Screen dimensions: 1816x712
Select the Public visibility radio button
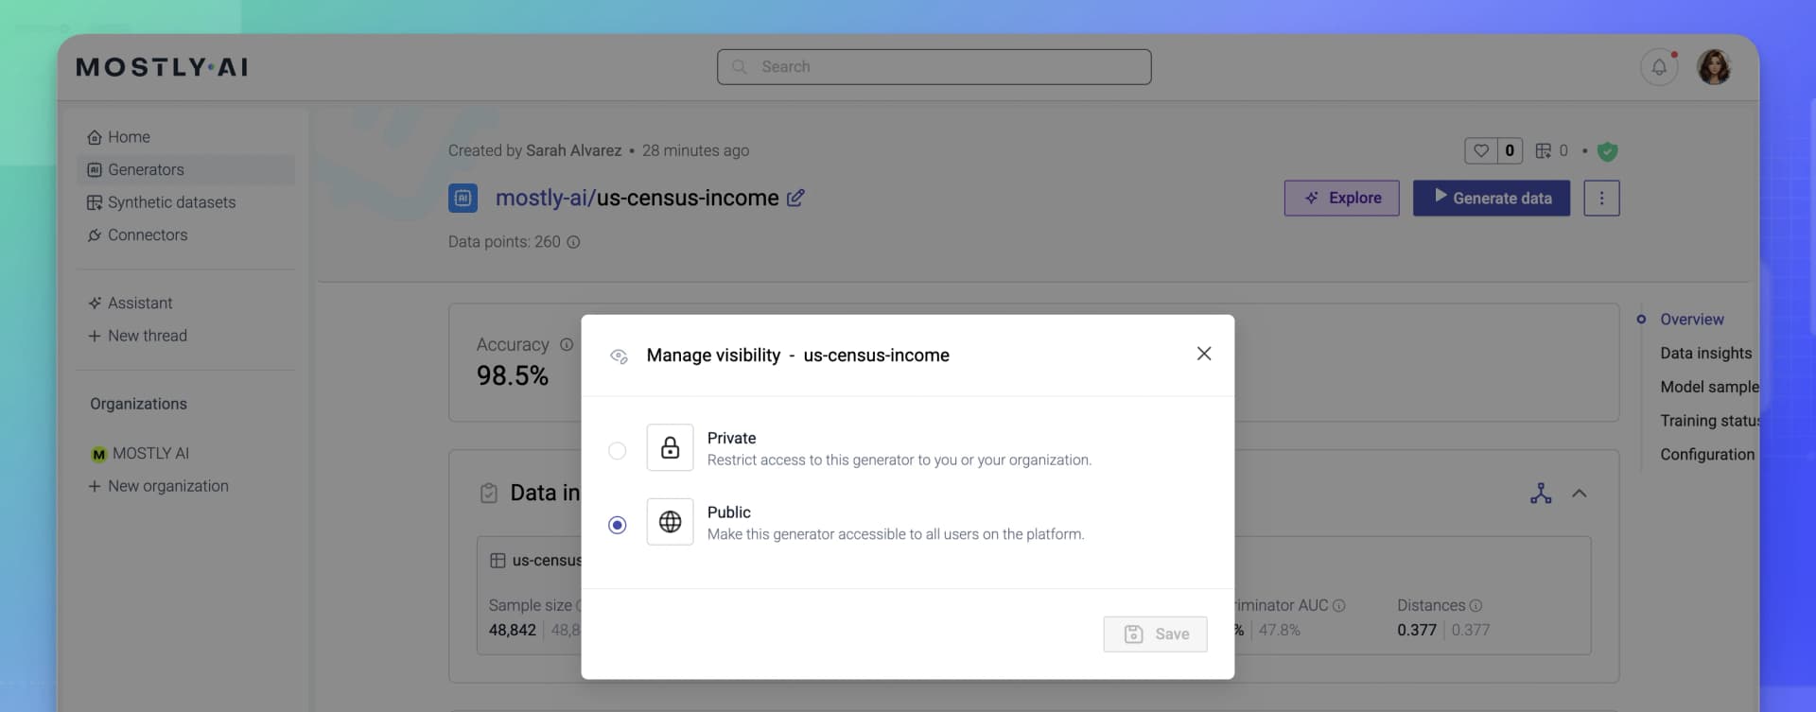[617, 525]
